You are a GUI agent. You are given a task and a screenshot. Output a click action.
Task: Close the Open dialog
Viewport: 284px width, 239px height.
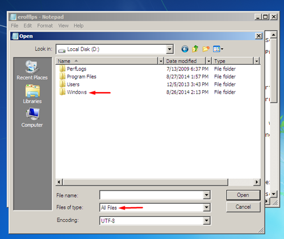coord(258,36)
